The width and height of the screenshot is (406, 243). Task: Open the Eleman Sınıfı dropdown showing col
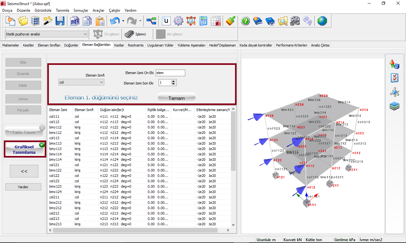(x=82, y=82)
